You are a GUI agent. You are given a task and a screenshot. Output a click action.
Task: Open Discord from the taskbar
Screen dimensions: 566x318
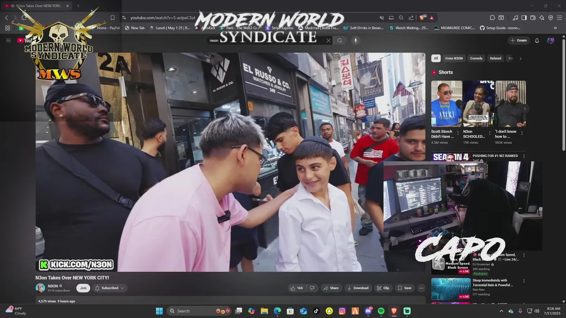coord(368,311)
